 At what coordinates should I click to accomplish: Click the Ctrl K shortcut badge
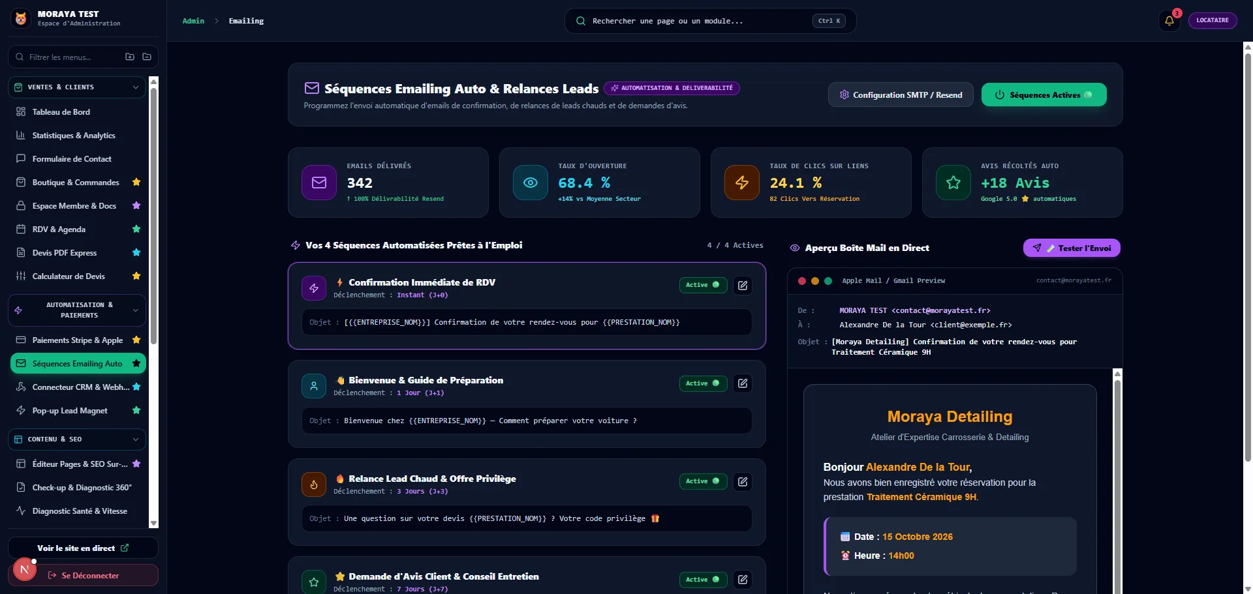coord(829,21)
